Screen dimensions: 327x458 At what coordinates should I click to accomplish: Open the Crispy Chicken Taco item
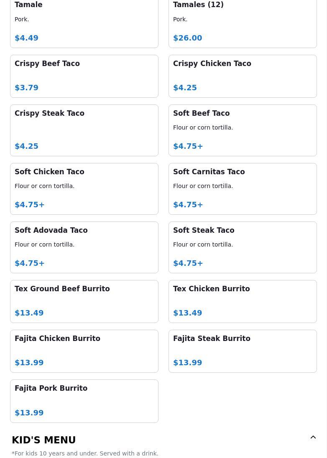click(243, 76)
